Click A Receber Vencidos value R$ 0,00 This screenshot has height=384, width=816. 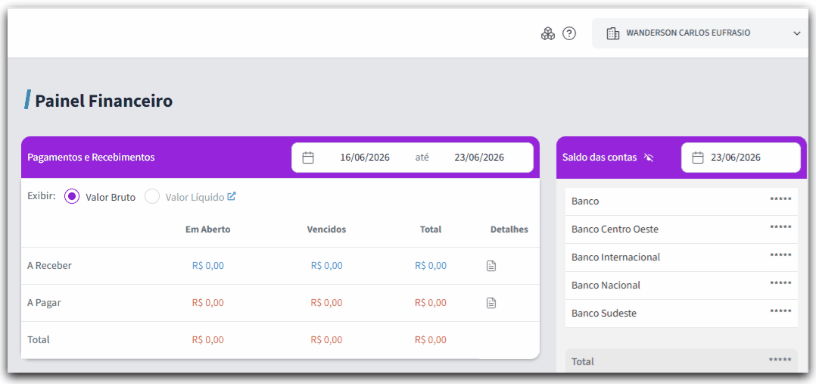pos(327,266)
